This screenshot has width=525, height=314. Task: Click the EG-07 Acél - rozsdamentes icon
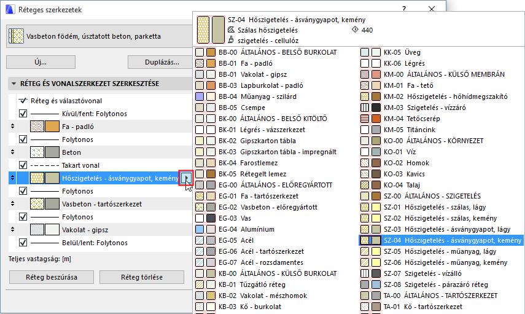click(x=205, y=262)
